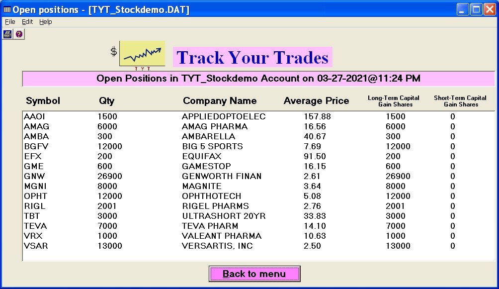Click average price 2.61
The height and width of the screenshot is (289, 499).
click(x=312, y=176)
